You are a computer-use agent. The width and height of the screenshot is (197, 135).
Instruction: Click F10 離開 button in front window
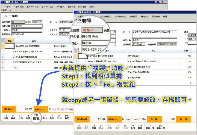point(140,127)
